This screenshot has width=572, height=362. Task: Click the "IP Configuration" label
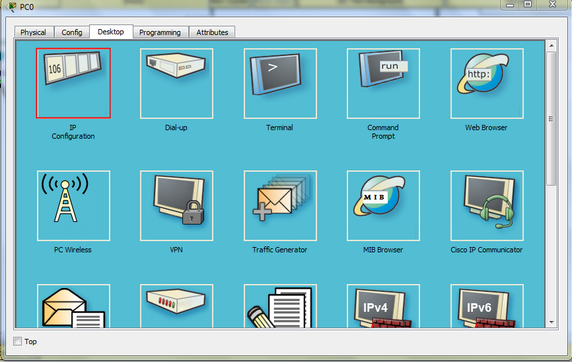coord(73,131)
